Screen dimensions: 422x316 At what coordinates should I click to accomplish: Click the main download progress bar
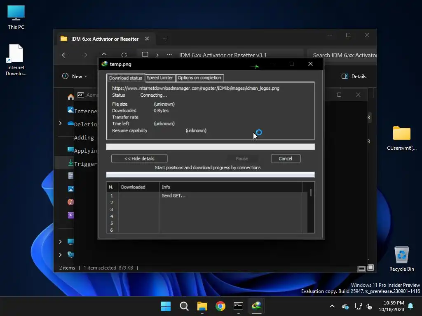coord(211,147)
